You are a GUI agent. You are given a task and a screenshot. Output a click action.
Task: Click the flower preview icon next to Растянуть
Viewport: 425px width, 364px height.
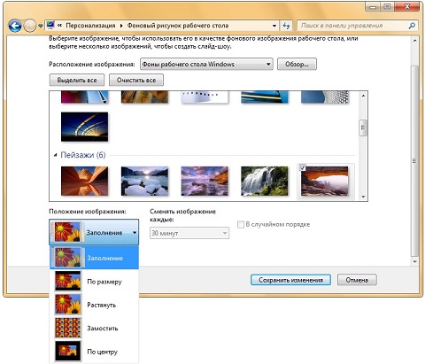pyautogui.click(x=68, y=305)
